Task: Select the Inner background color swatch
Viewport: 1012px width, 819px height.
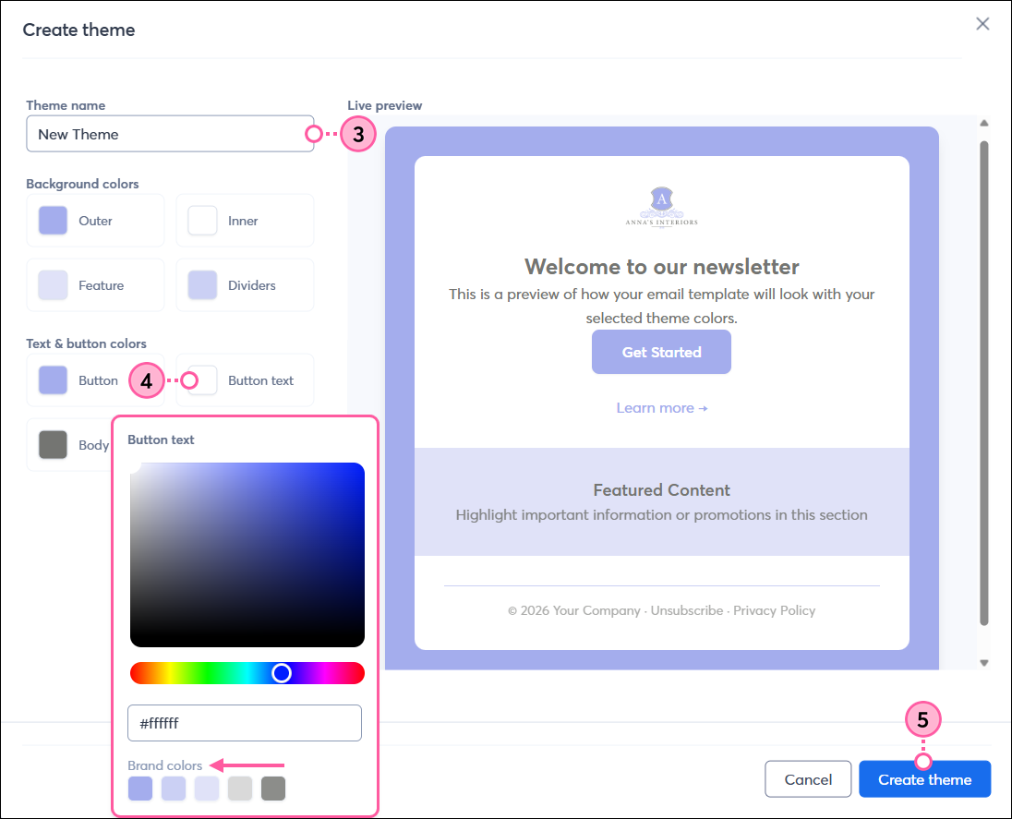Action: [202, 220]
